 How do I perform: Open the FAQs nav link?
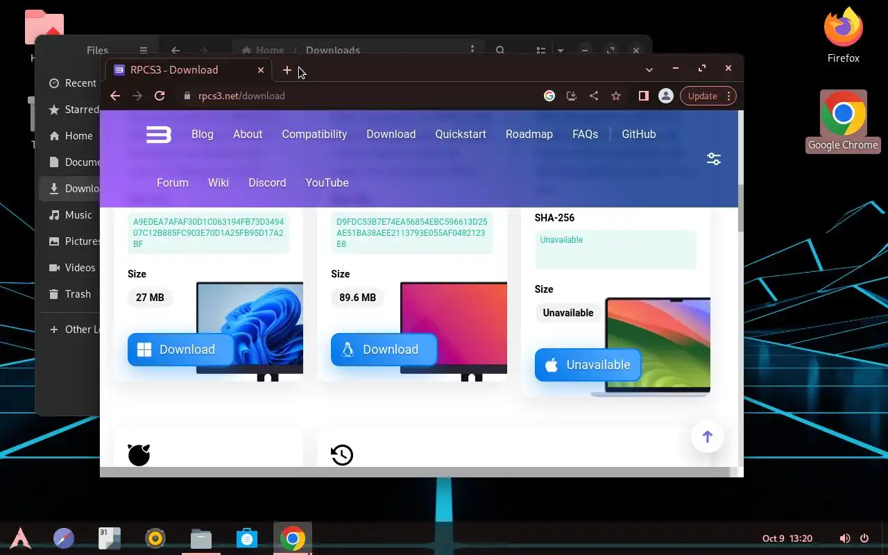click(x=585, y=134)
